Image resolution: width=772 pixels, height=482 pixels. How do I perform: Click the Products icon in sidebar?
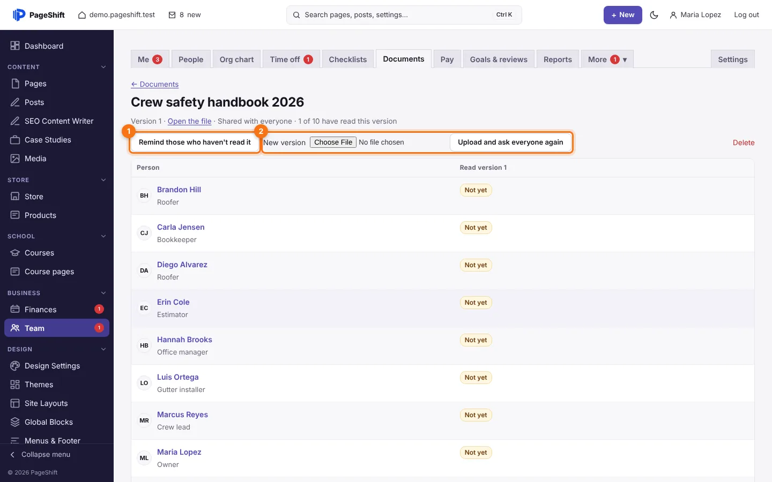pyautogui.click(x=15, y=215)
